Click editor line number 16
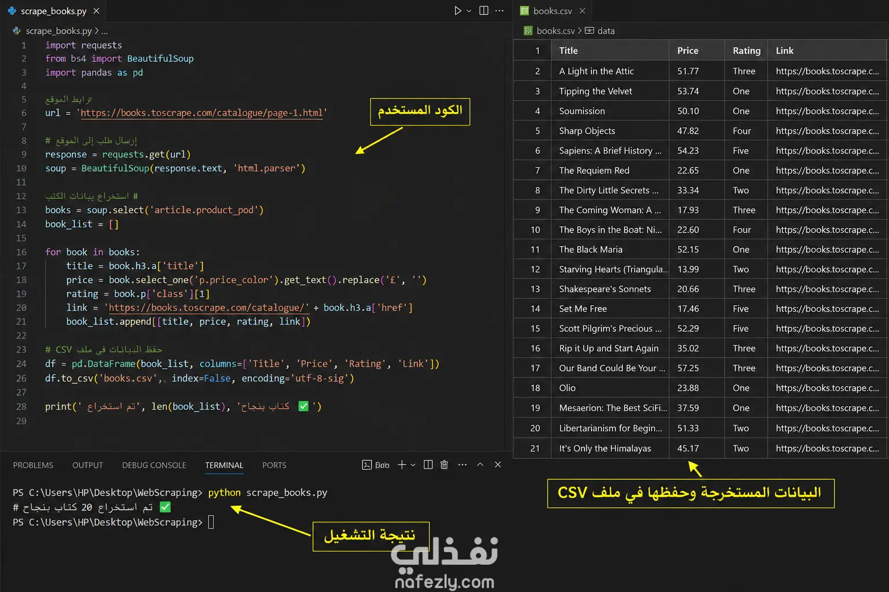Screen dimensions: 889x592 pyautogui.click(x=21, y=252)
